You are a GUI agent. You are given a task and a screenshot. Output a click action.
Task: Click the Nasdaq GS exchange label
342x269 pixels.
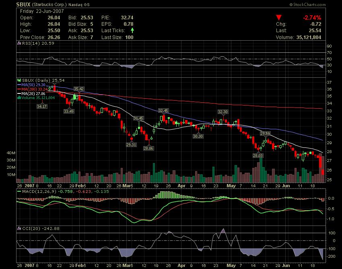click(79, 4)
